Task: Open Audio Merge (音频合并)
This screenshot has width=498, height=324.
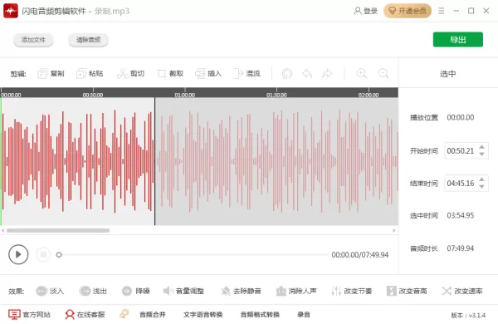Action: 153,315
